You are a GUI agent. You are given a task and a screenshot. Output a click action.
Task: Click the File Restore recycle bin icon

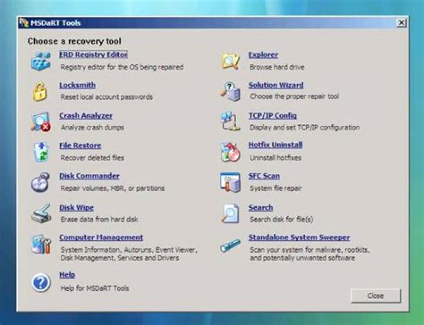41,152
